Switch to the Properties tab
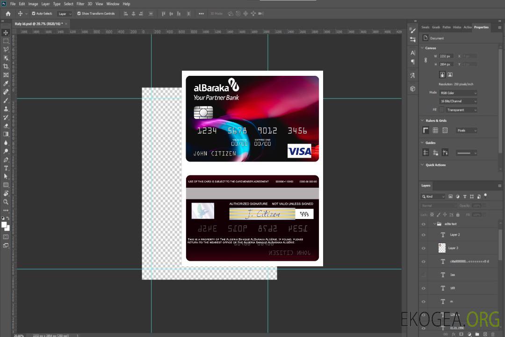Screen dimensions: 505x337 (x=481, y=27)
